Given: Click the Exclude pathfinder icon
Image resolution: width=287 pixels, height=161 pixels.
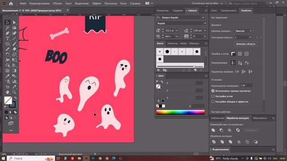Looking at the screenshot, I should click(238, 130).
